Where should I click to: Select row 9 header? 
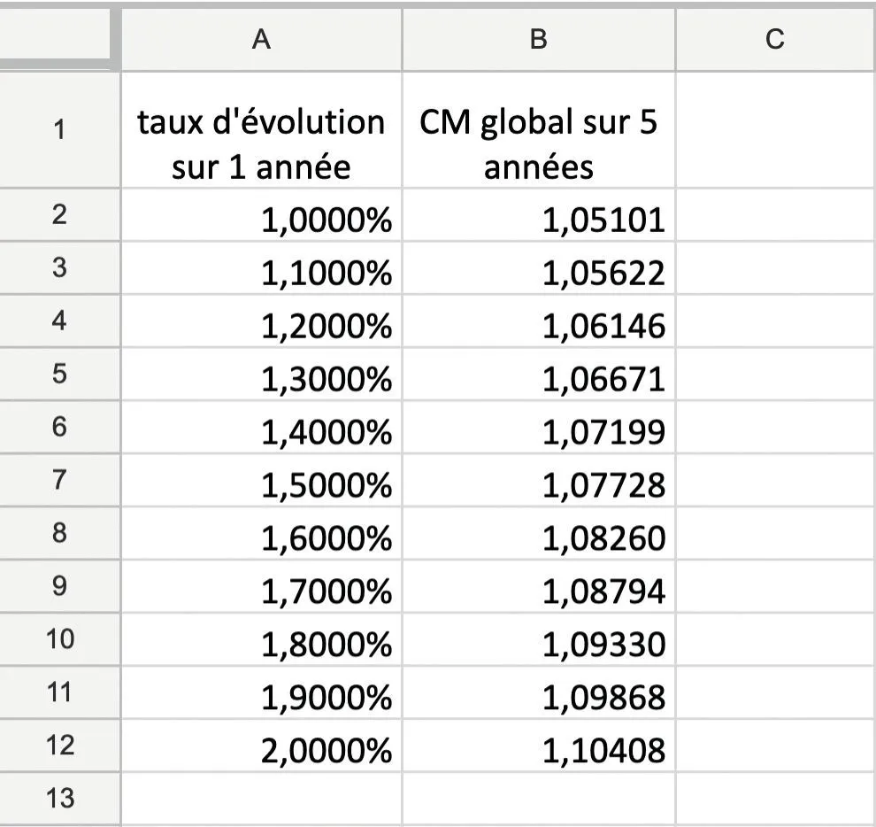click(x=59, y=586)
